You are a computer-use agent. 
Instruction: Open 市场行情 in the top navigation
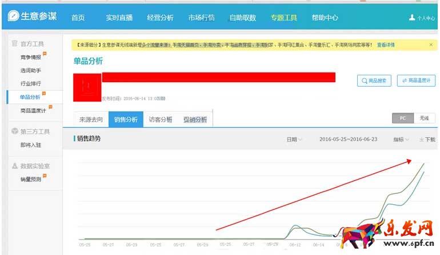(x=201, y=18)
